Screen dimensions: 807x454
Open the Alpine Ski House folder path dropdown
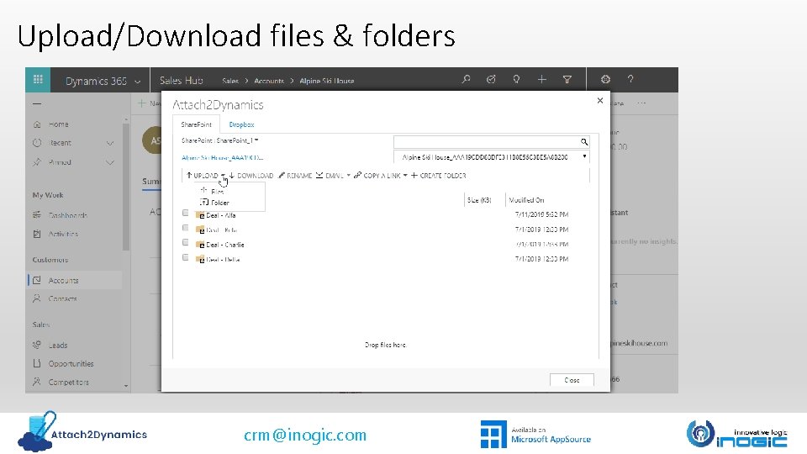click(x=491, y=157)
